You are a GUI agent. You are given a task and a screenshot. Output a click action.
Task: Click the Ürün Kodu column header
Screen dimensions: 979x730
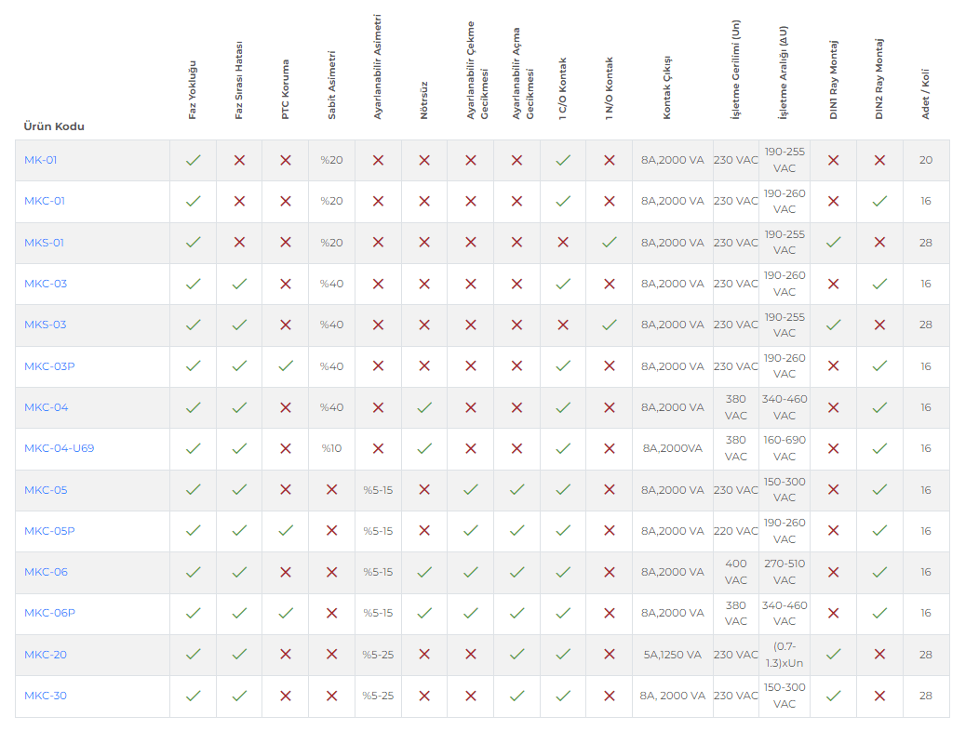(54, 126)
